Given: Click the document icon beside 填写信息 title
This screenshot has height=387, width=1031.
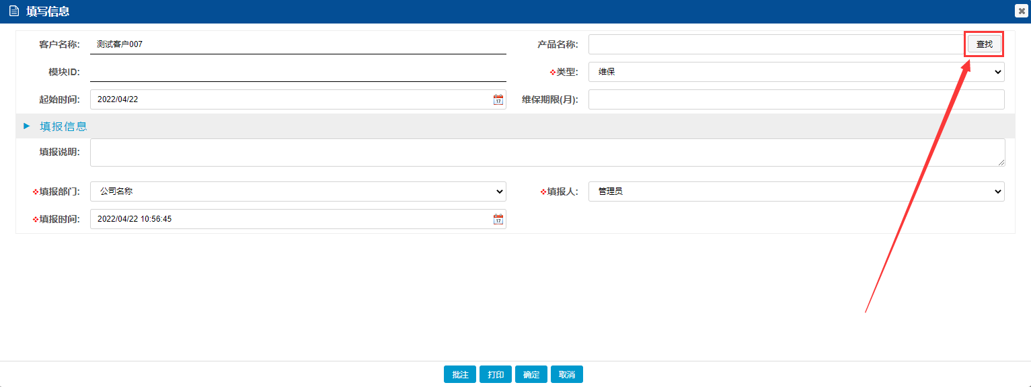Looking at the screenshot, I should point(13,11).
